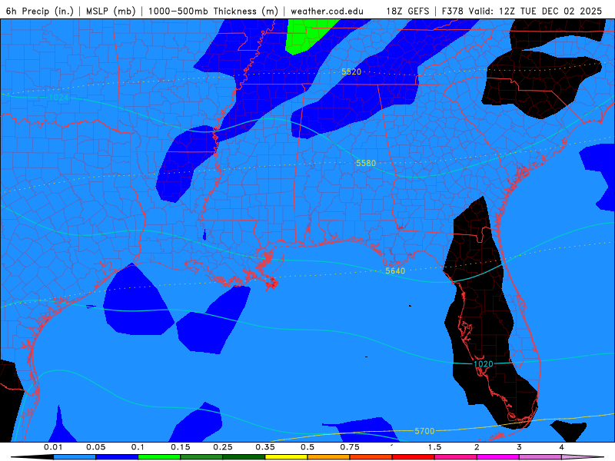This screenshot has width=615, height=461.
Task: Click the 0.01 value on the color scale
Action: [53, 447]
